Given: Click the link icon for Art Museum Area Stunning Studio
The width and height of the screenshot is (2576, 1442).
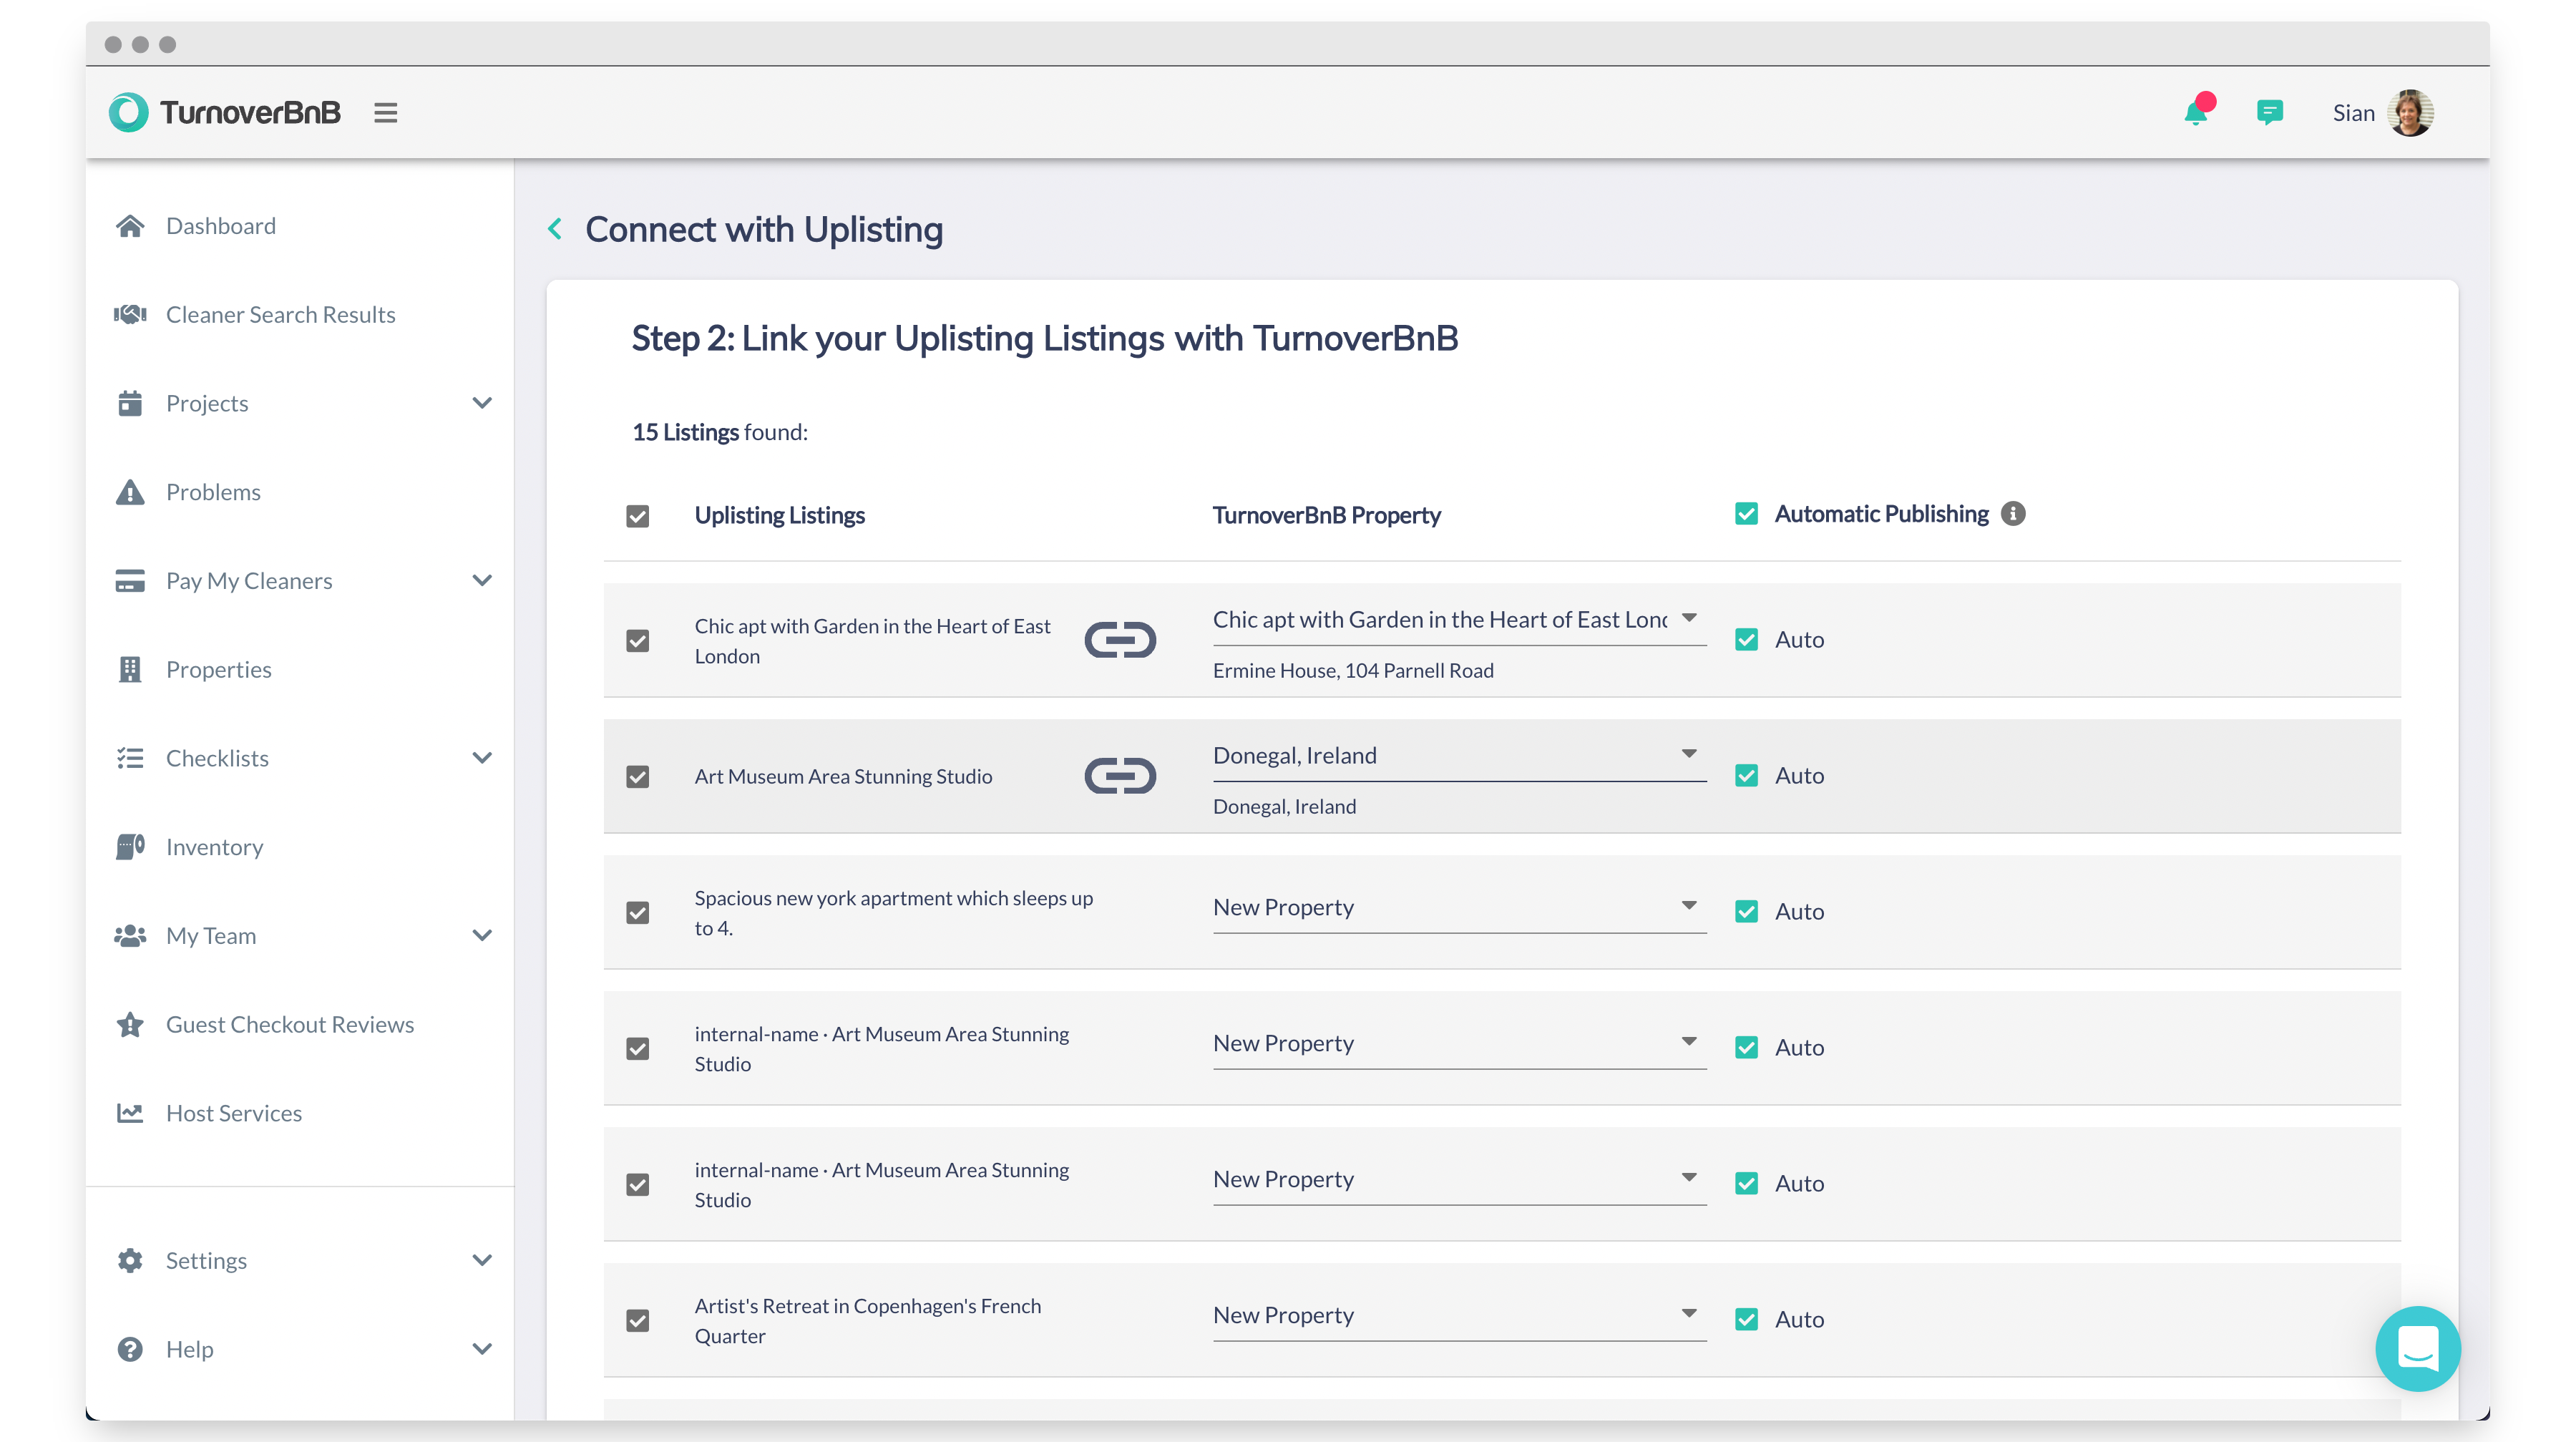Looking at the screenshot, I should 1120,776.
